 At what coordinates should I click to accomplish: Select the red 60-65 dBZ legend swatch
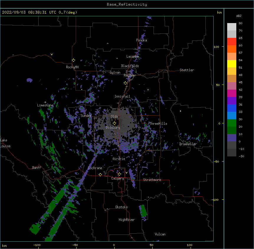point(232,41)
